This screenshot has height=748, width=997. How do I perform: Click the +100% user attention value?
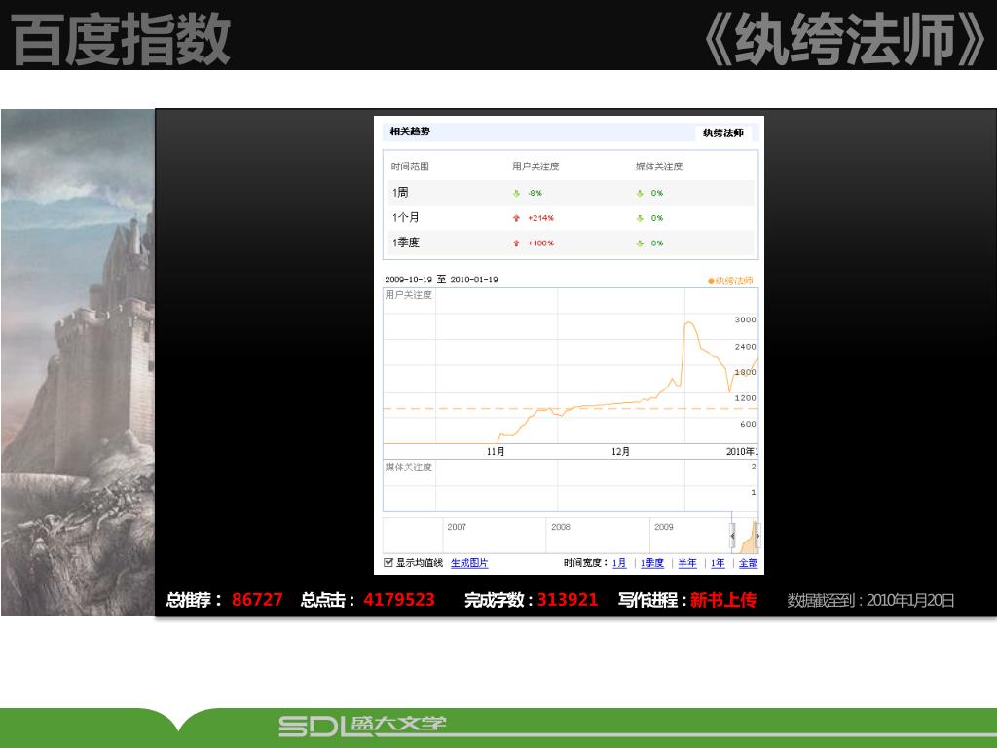coord(540,243)
